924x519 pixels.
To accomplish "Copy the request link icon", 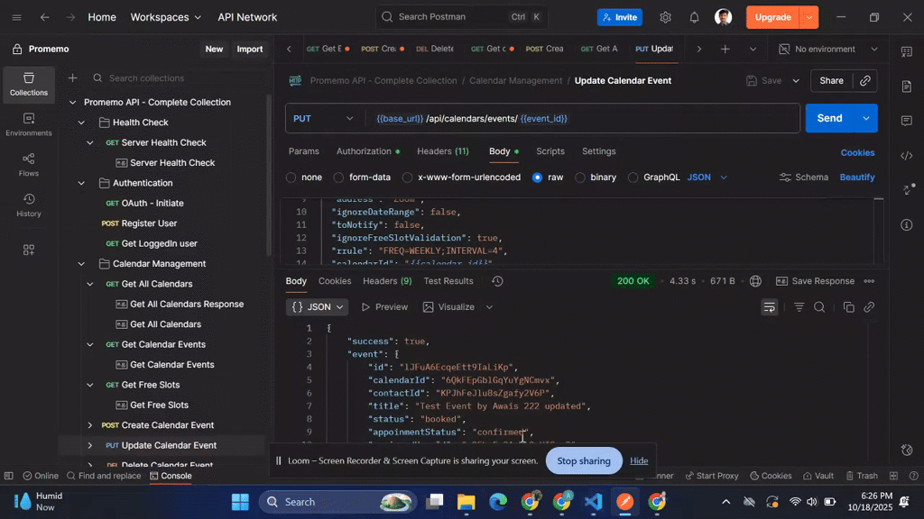I will 865,80.
